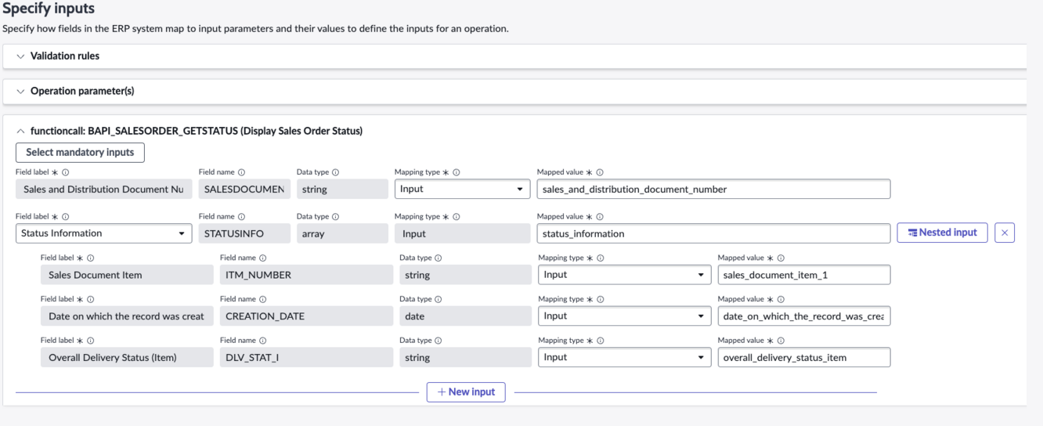Screen dimensions: 1043x426
Task: Click the Sales Document Item label box
Action: pos(127,275)
